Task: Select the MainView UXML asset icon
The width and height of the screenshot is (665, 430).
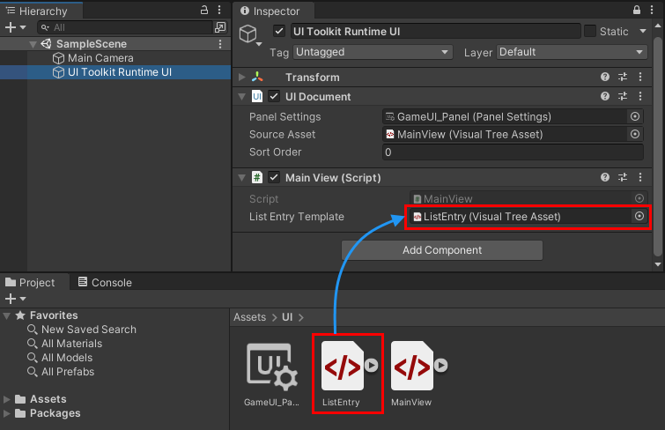Action: pyautogui.click(x=413, y=366)
